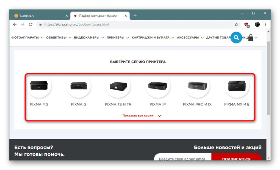280x170 pixels.
Task: Open КАРТРИДЖИ И БУМАГА menu
Action: click(x=150, y=38)
